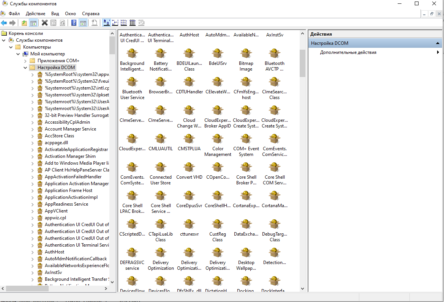The height and width of the screenshot is (302, 444).
Task: Click the tree pane horizontal scrollbar thumb
Action: 27,289
